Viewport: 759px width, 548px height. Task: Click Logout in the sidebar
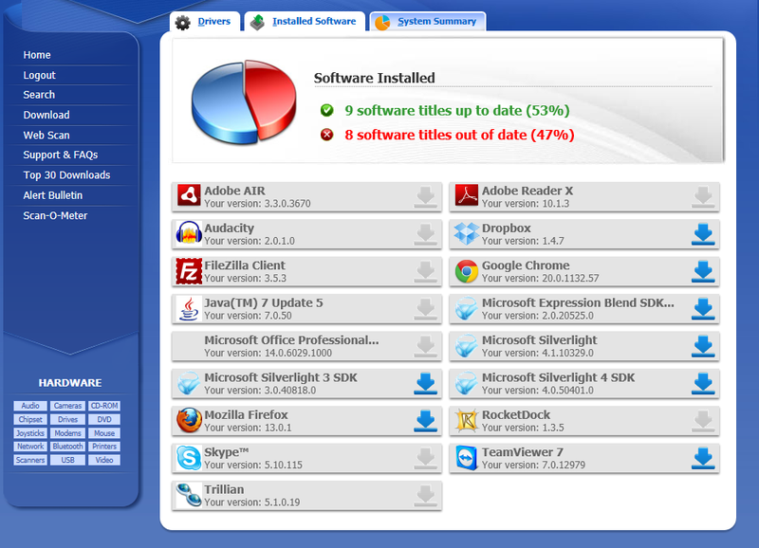[39, 76]
